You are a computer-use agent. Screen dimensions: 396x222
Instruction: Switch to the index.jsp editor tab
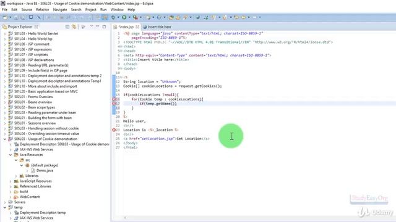(x=126, y=27)
